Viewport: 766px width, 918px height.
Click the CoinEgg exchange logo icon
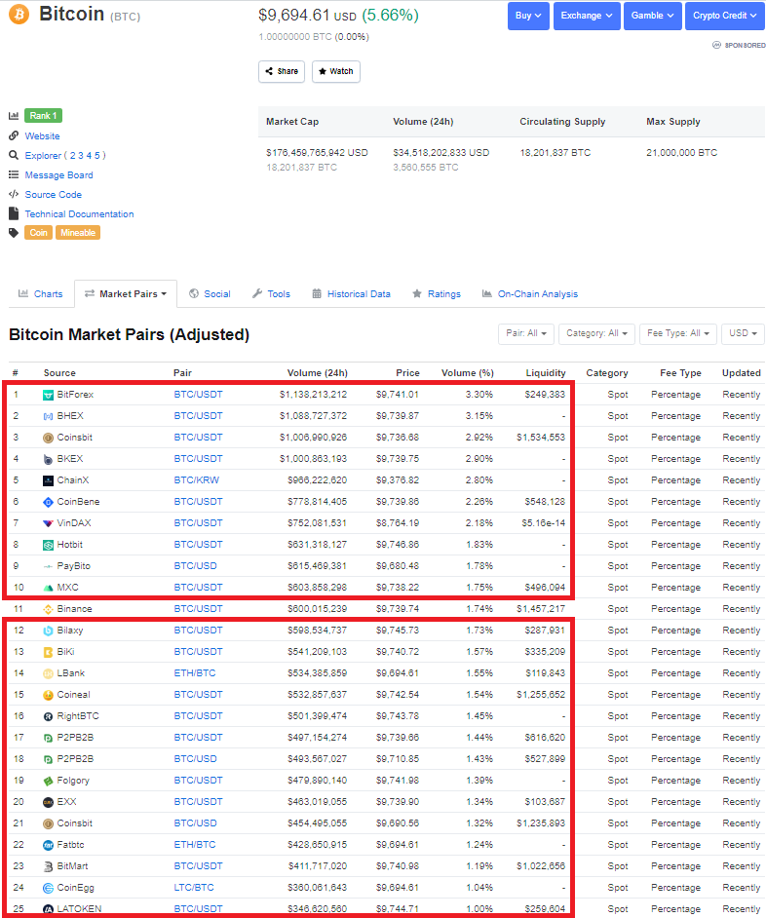(x=48, y=888)
